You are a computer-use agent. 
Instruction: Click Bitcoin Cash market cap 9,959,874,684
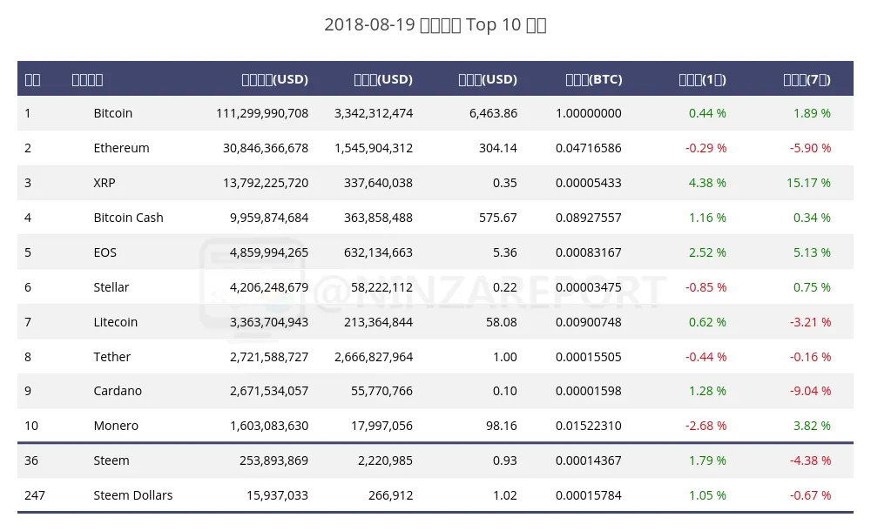click(269, 218)
